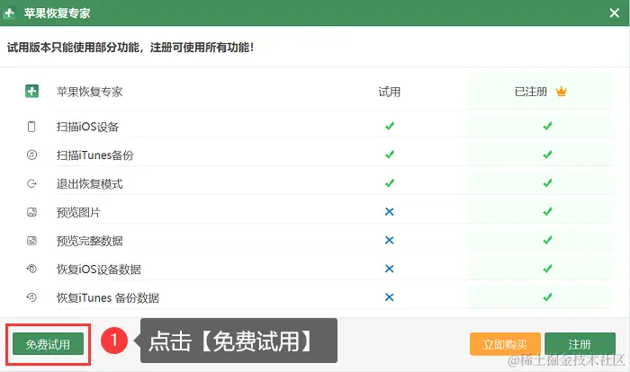Click the registered checkmark for 扫描iOS设备
This screenshot has height=372, width=630.
point(547,126)
